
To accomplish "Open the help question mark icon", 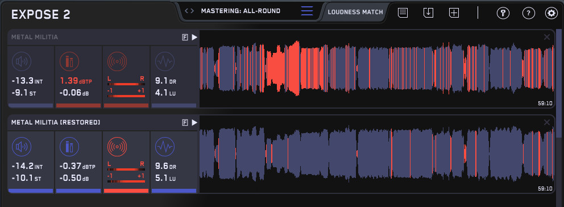I will click(528, 13).
